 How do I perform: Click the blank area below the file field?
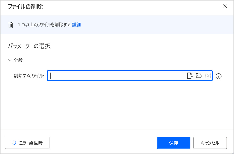117,106
